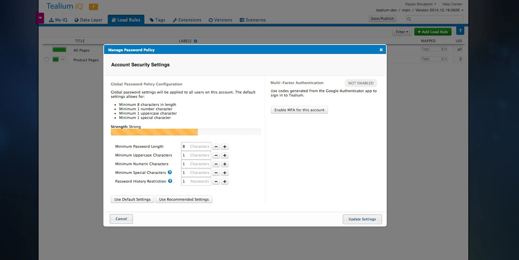
Task: Enable MFA for this account
Action: click(x=299, y=110)
